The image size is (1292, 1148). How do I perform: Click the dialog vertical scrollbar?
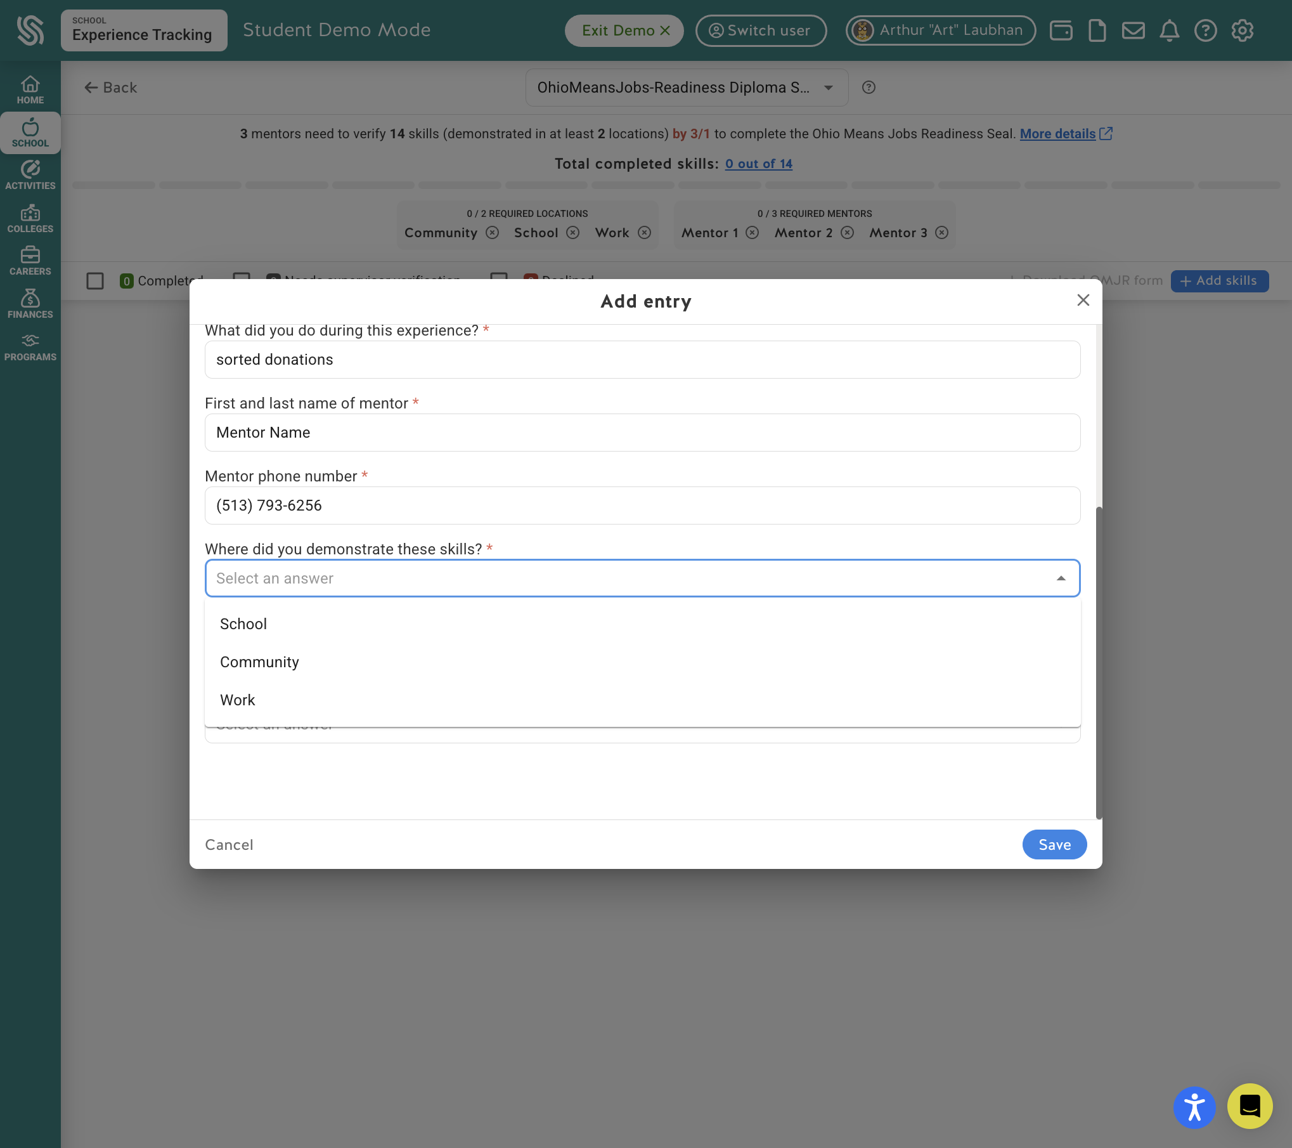pyautogui.click(x=1099, y=662)
